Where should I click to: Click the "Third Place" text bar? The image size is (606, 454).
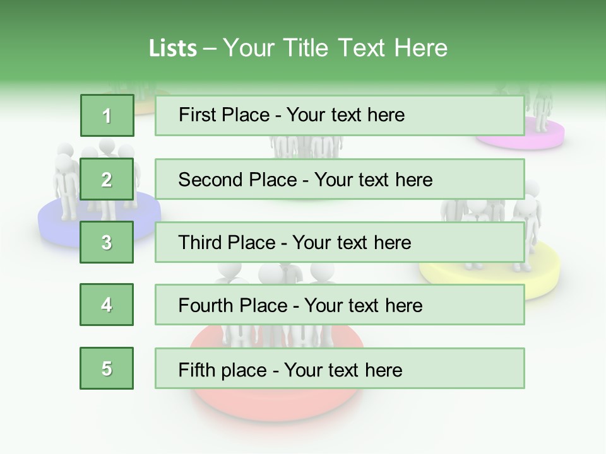(x=340, y=242)
